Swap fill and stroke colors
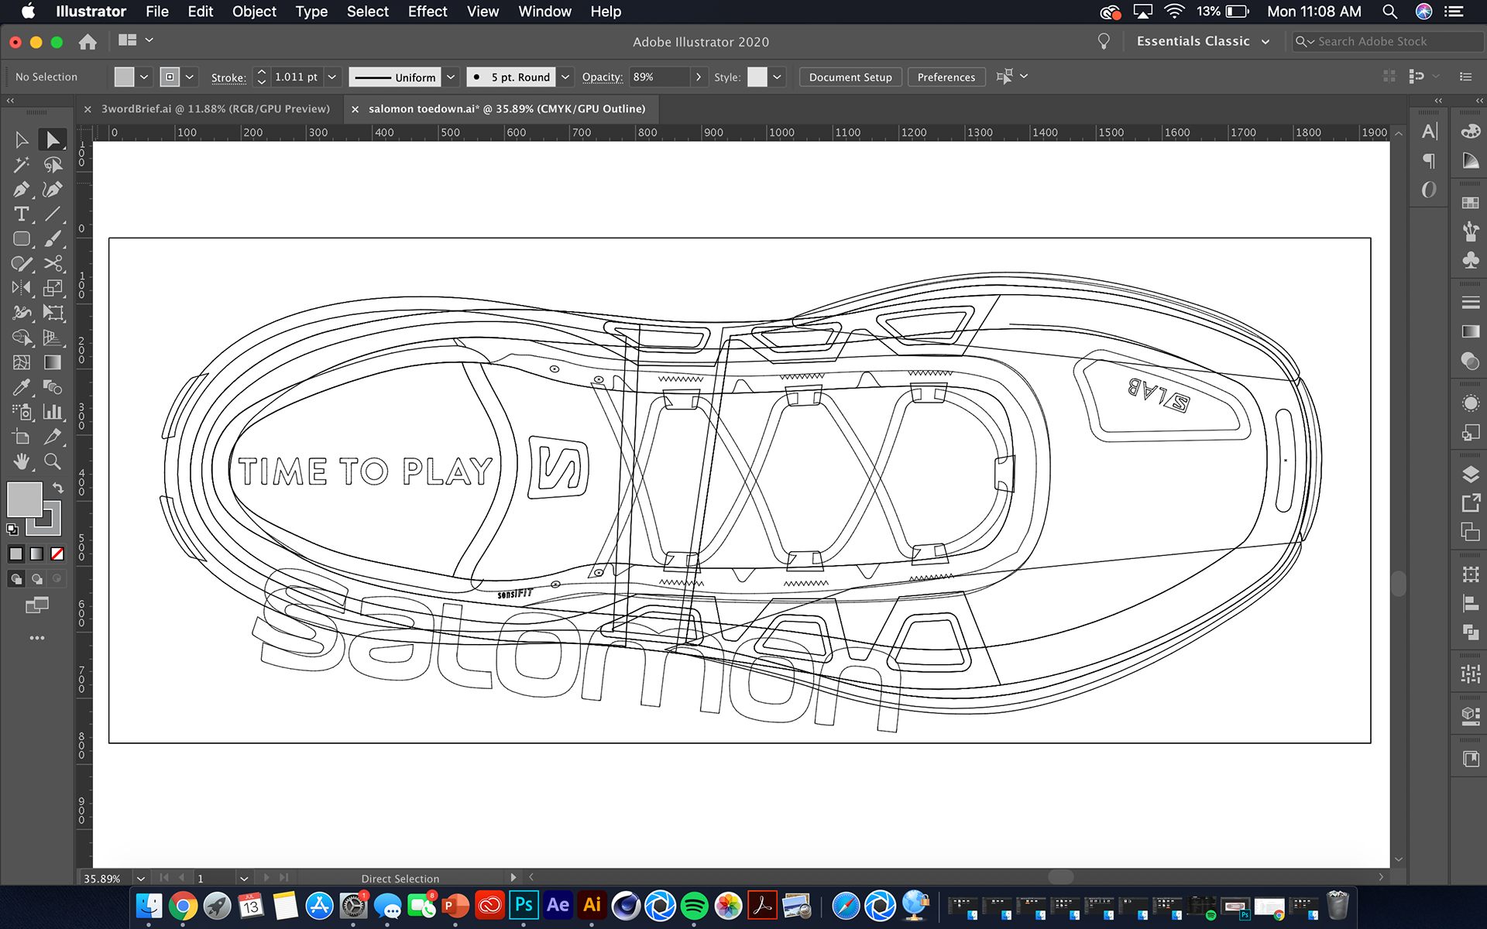 [58, 488]
